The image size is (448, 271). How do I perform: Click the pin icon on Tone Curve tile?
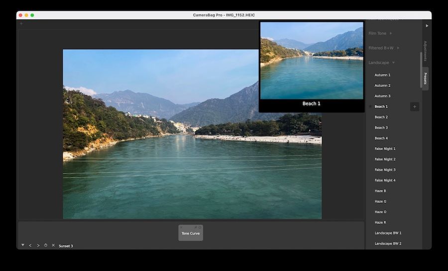pos(195,227)
